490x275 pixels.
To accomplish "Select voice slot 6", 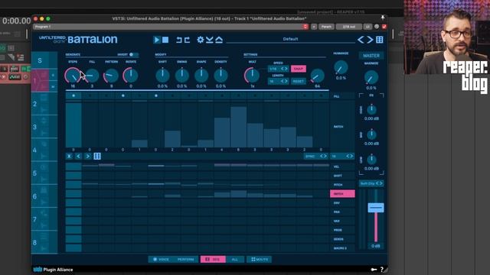I will tap(44, 196).
